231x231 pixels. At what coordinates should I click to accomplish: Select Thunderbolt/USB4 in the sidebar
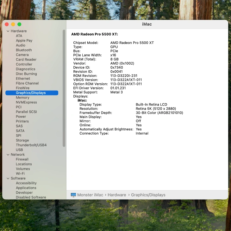click(x=31, y=145)
